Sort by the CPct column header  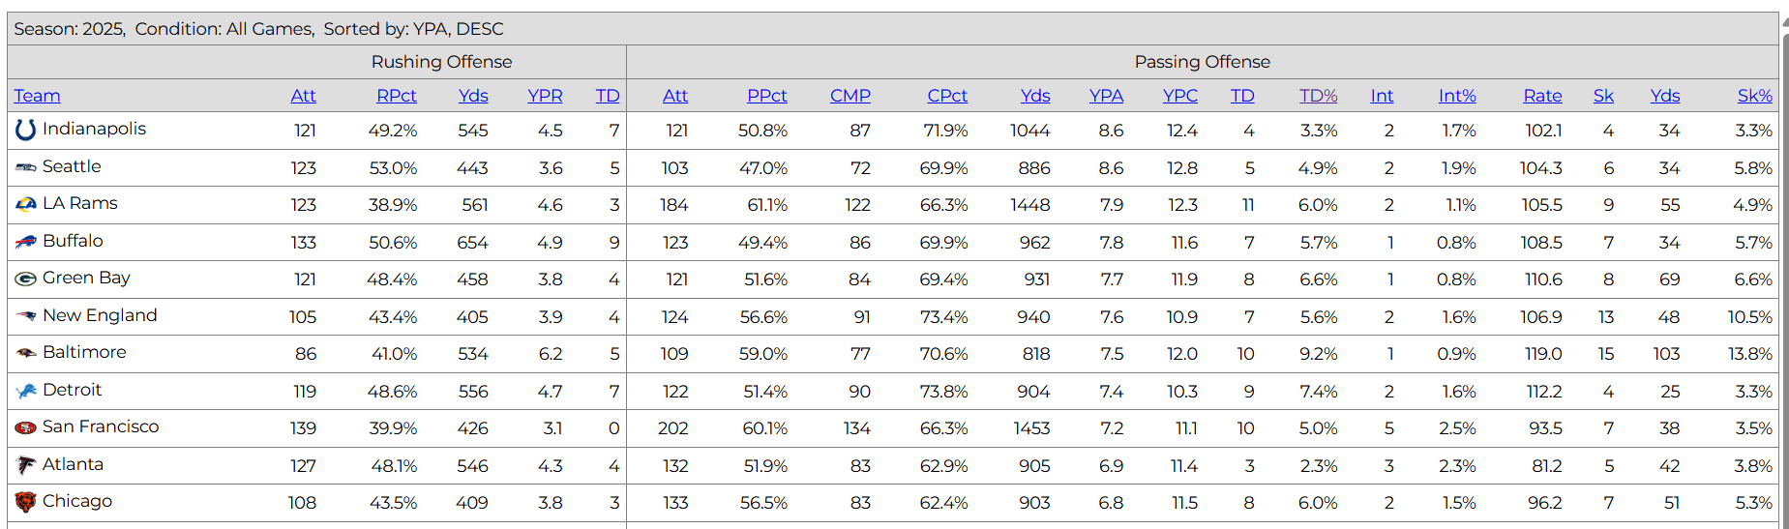(x=946, y=96)
